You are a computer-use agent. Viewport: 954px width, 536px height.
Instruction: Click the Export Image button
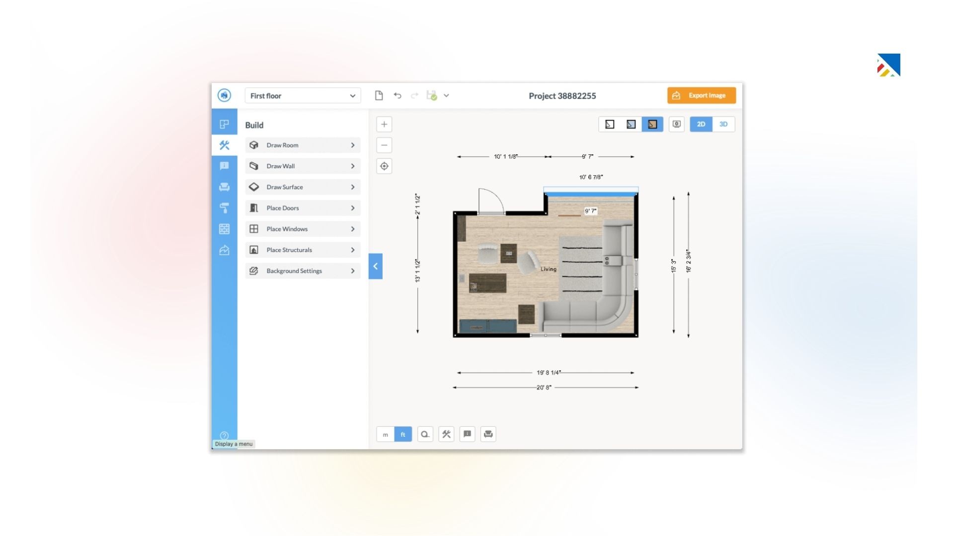coord(701,96)
